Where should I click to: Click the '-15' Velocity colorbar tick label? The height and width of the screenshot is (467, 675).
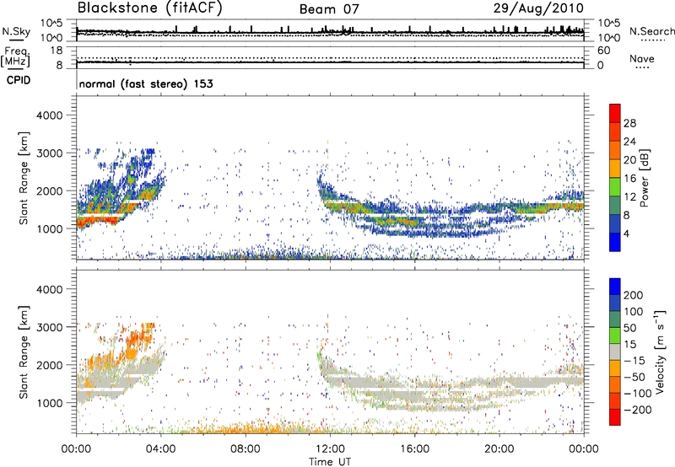tap(634, 361)
